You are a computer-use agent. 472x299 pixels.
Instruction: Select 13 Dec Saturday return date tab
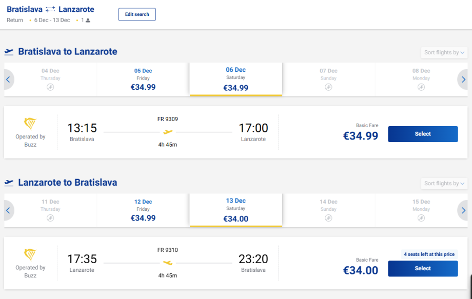(235, 210)
